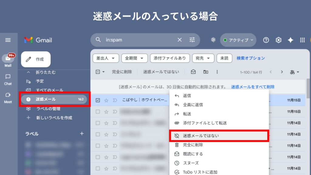The image size is (311, 175).
Task: Expand the 差出人 filter dropdown
Action: click(x=106, y=58)
